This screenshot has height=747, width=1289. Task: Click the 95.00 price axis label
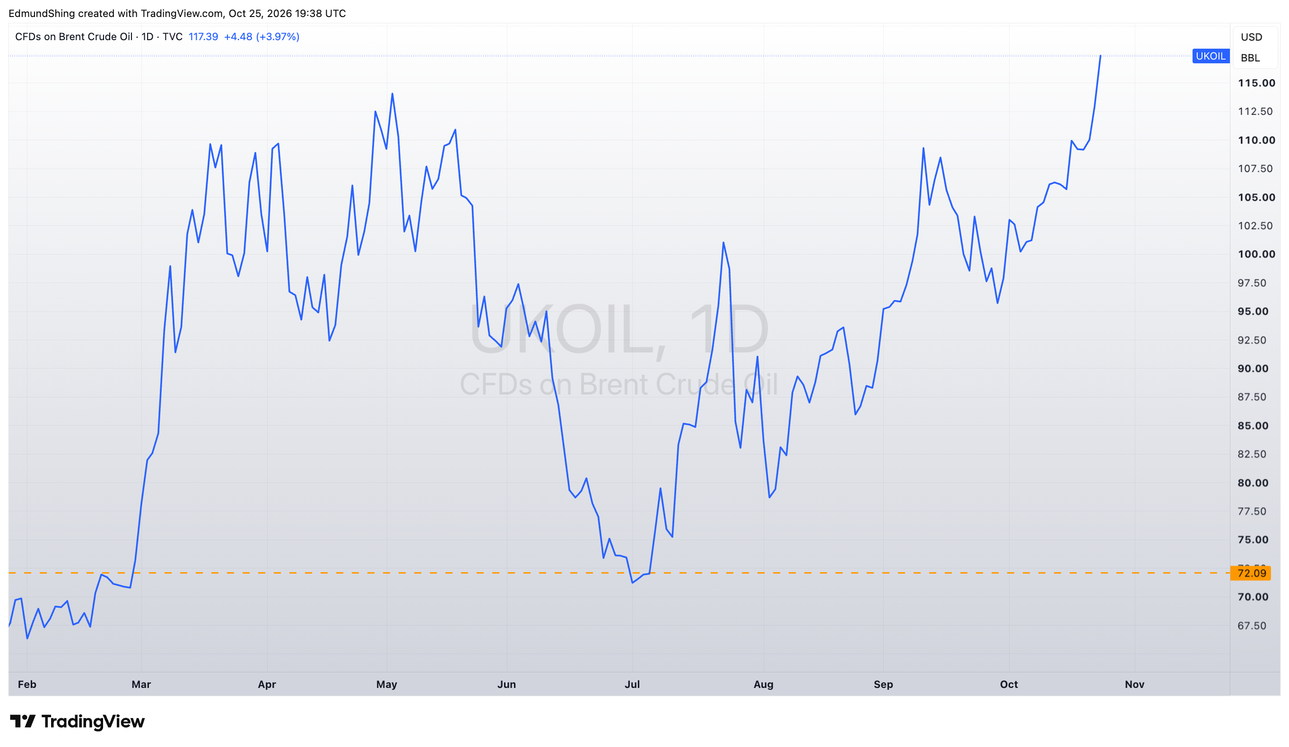tap(1253, 312)
